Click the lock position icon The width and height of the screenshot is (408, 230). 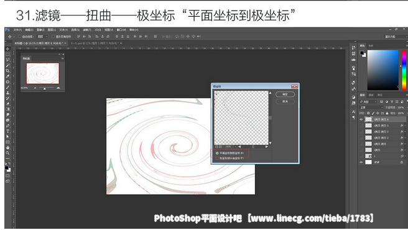pos(378,113)
